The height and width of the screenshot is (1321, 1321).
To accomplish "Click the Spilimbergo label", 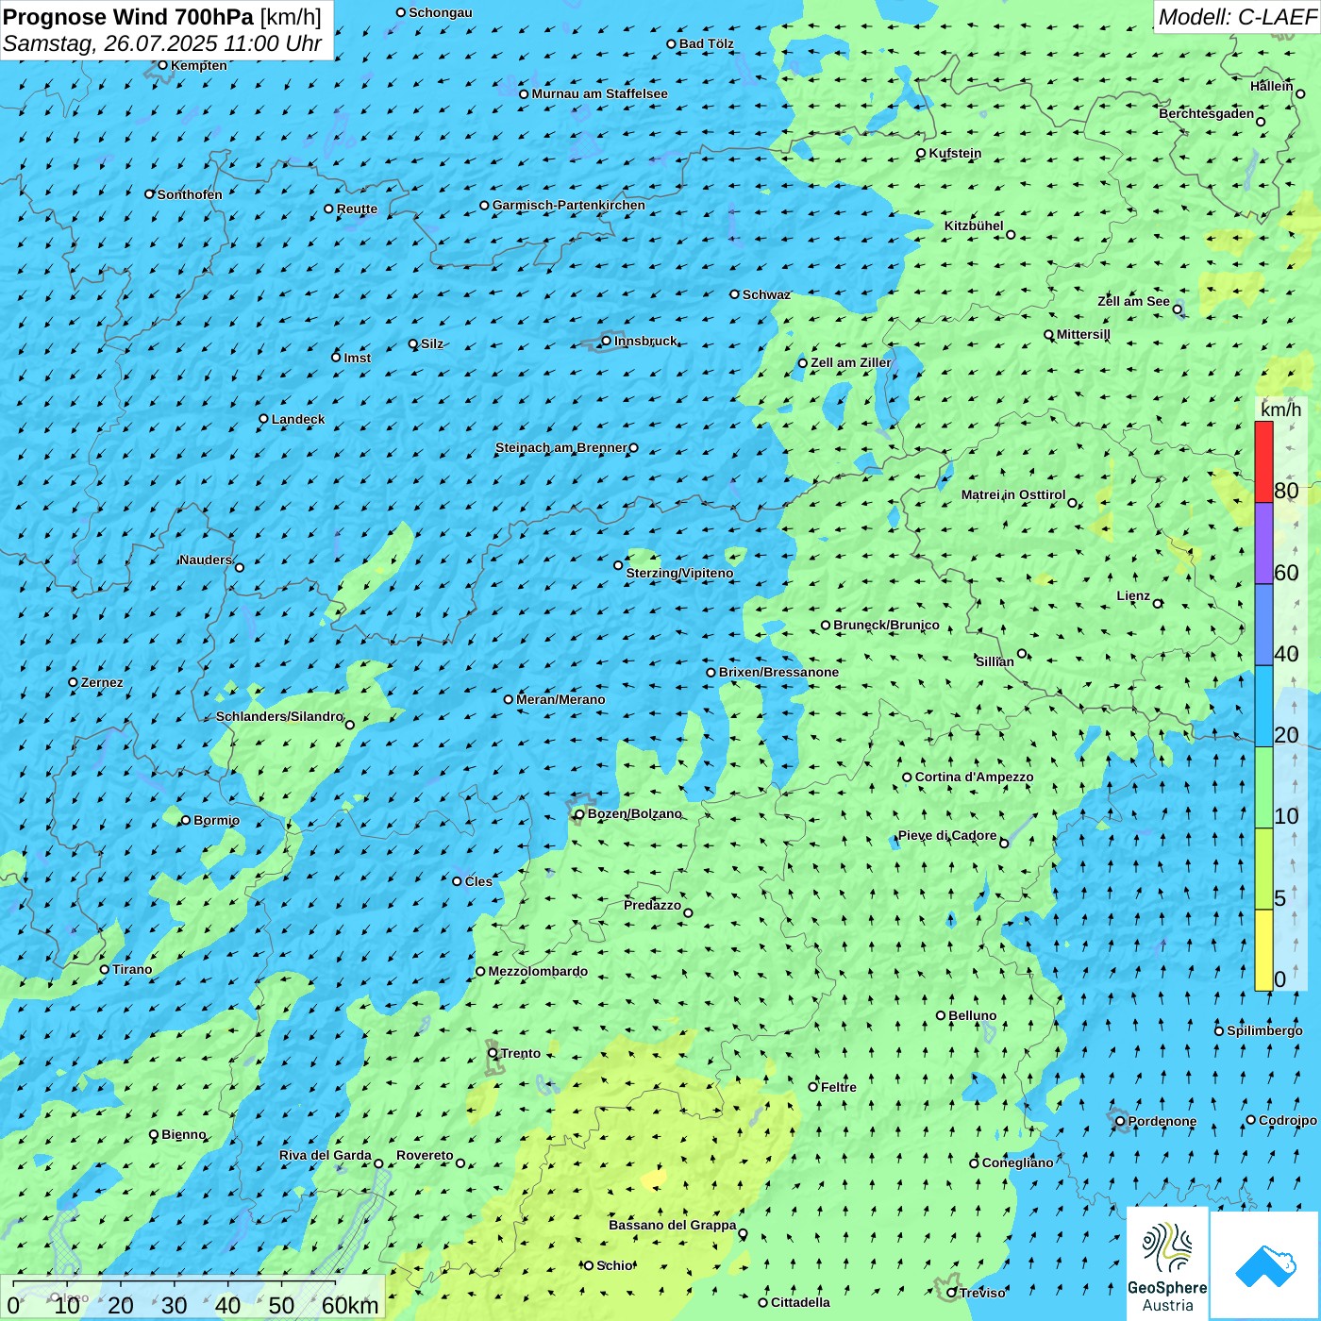I will point(1264,1030).
